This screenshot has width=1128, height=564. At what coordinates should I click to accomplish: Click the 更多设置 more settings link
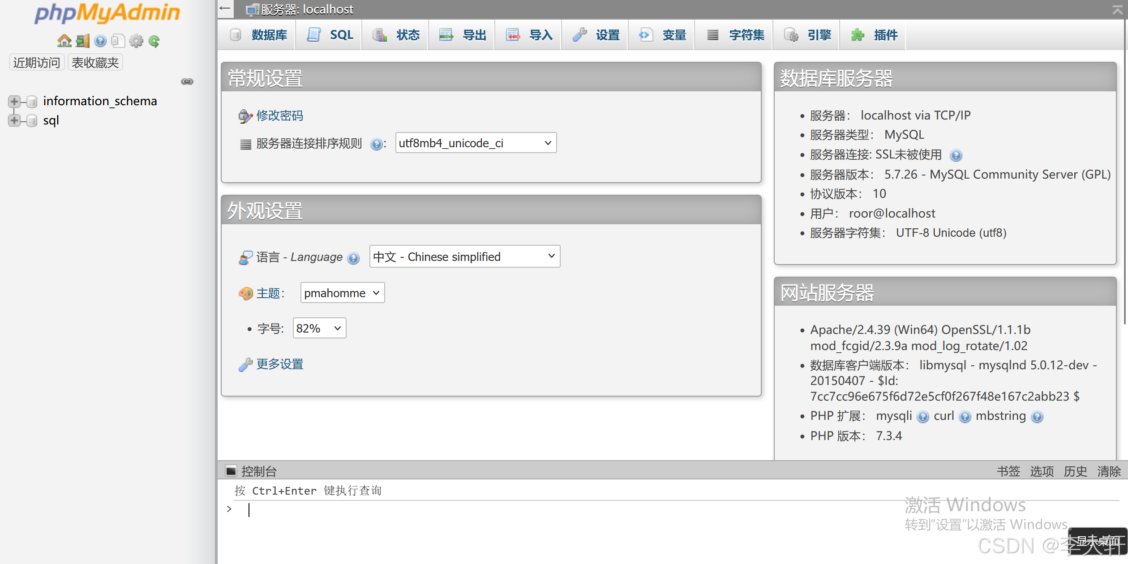click(x=279, y=364)
